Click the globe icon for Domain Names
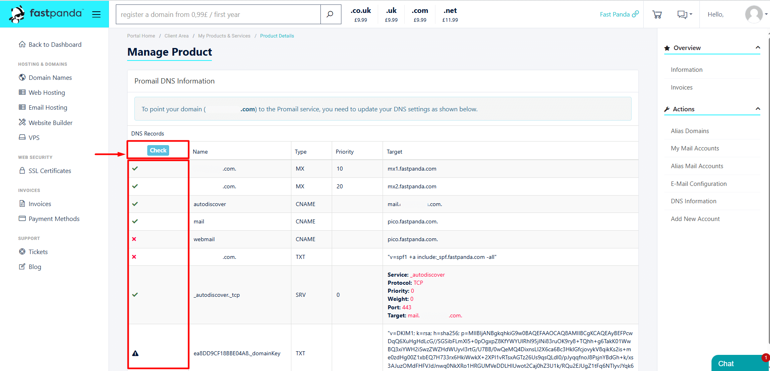The height and width of the screenshot is (371, 770). pos(22,77)
